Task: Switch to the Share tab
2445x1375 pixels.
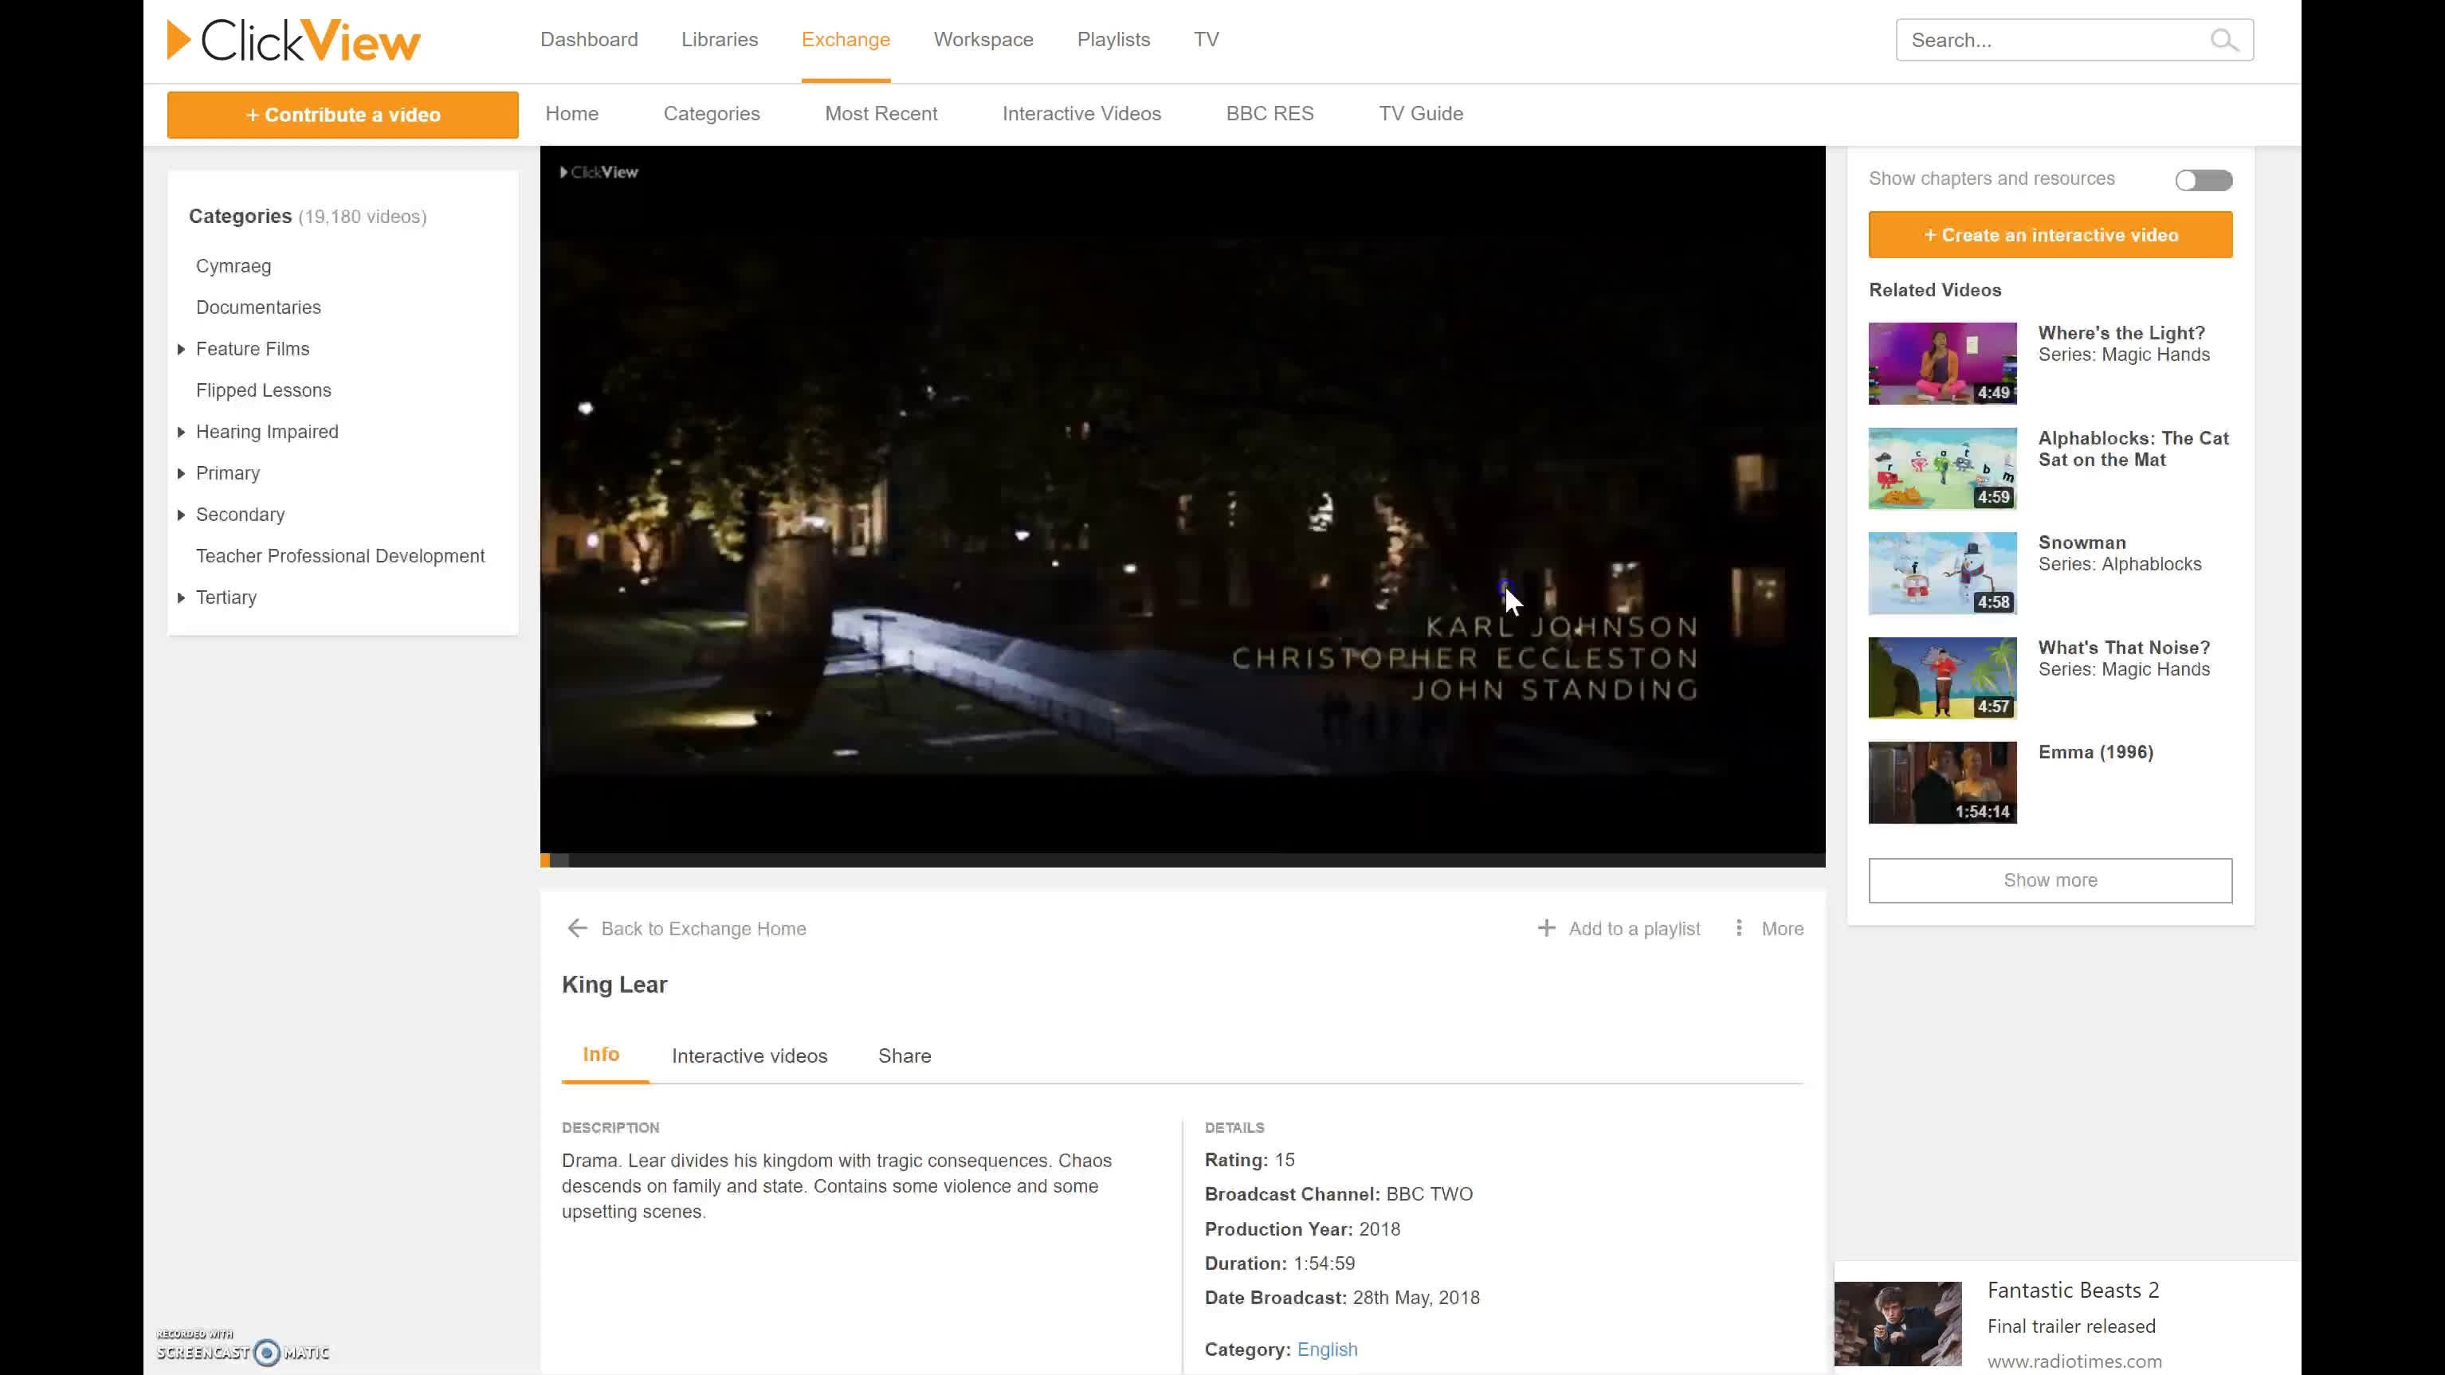Action: 903,1056
